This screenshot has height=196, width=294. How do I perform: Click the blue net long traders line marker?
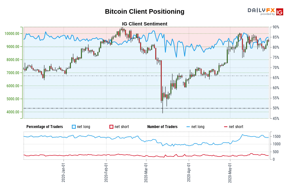[x=188, y=127]
